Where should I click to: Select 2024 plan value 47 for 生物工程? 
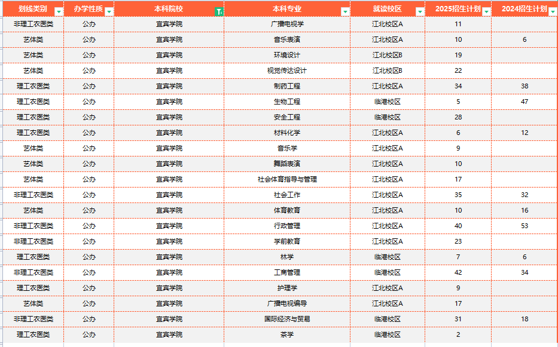pyautogui.click(x=525, y=102)
